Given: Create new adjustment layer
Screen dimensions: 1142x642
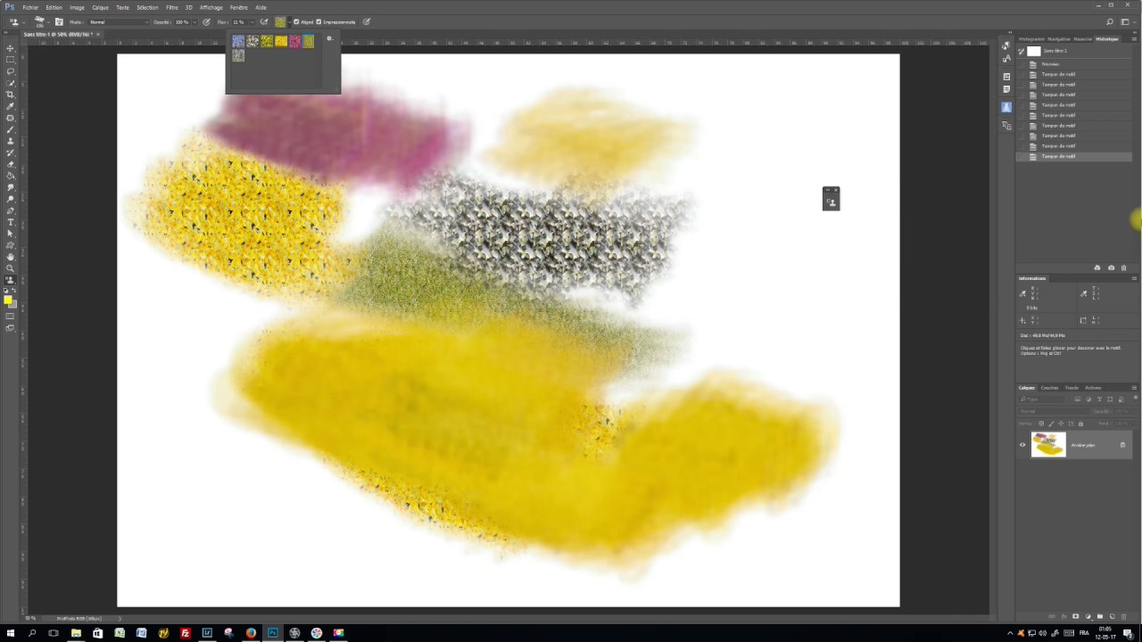Looking at the screenshot, I should tap(1088, 616).
